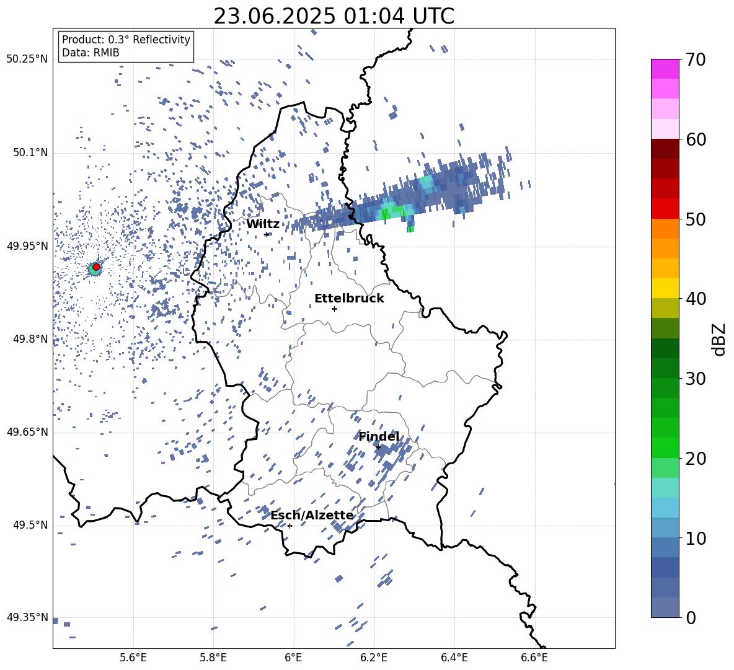Click the 'Product: 0.3° Reflectivity' legend text
The height and width of the screenshot is (670, 734).
[x=126, y=40]
